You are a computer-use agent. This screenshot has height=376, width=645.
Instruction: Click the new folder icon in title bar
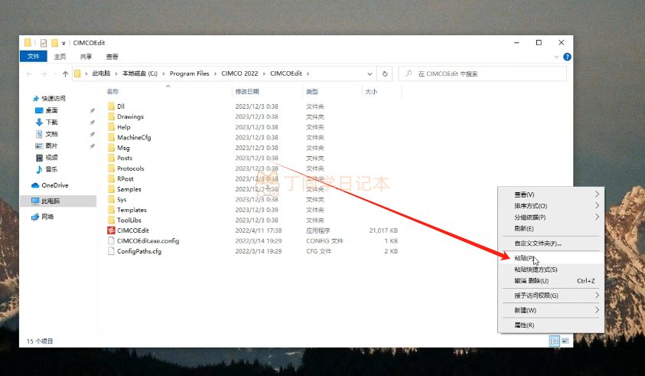[x=54, y=43]
